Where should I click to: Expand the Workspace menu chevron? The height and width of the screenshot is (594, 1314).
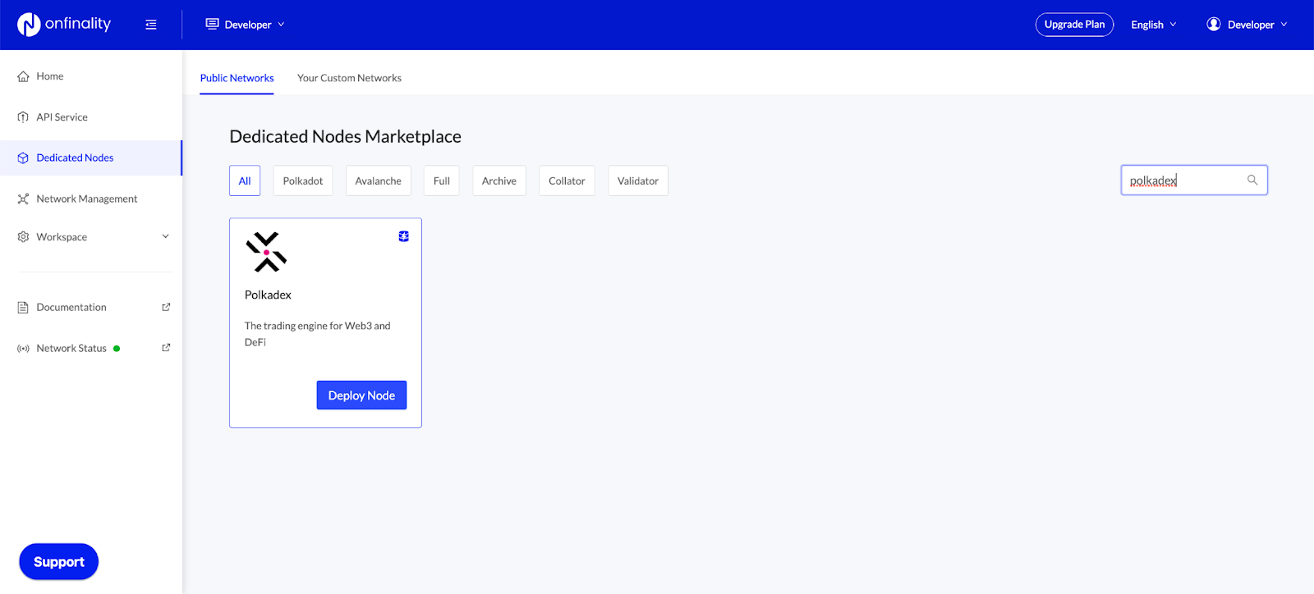pyautogui.click(x=165, y=237)
